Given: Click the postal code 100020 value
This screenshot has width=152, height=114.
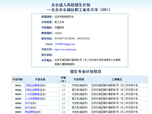Looking at the screenshot, I should pyautogui.click(x=58, y=33).
